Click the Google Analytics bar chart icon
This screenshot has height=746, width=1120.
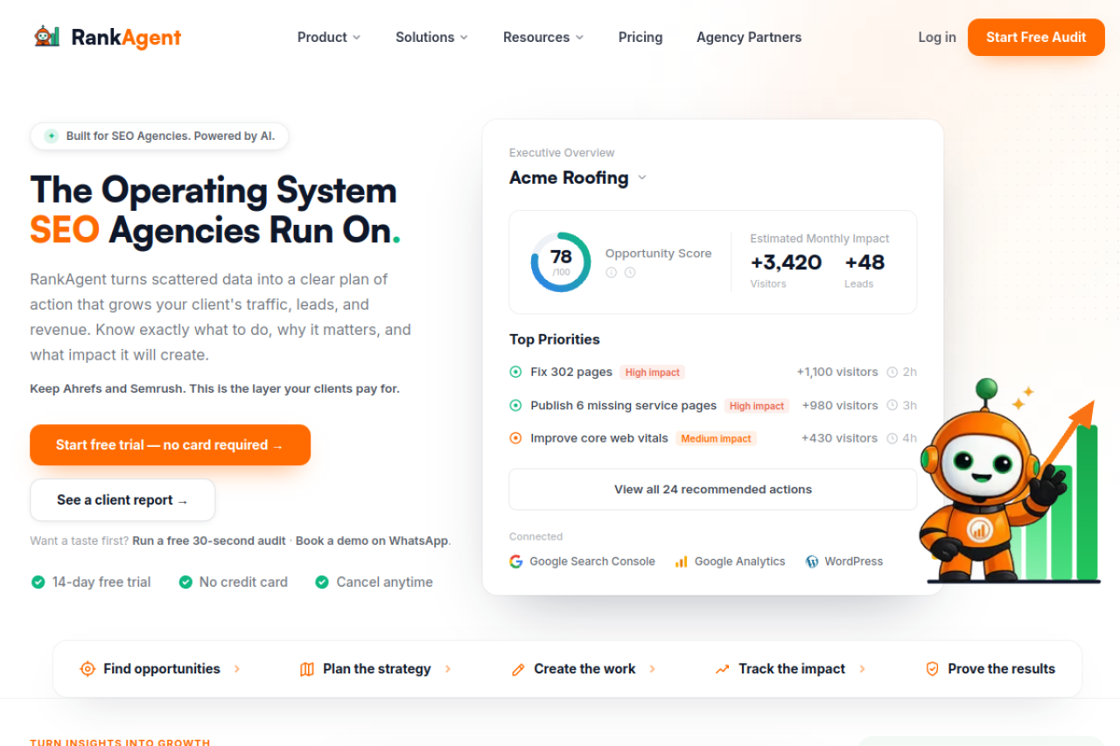[x=681, y=561]
